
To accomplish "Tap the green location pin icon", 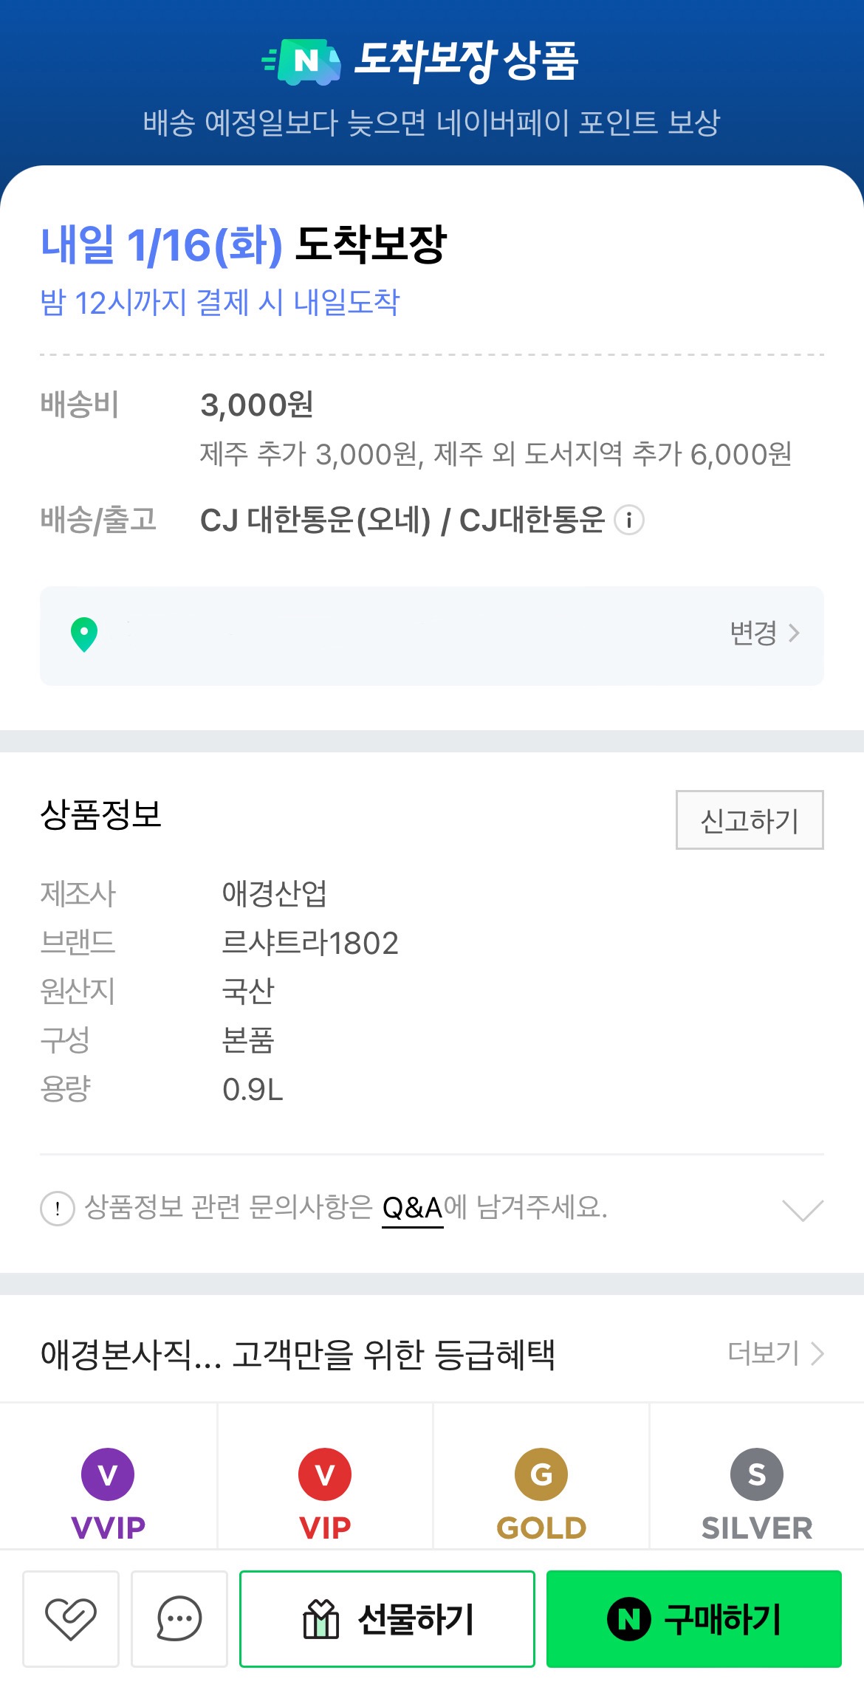I will 84,634.
